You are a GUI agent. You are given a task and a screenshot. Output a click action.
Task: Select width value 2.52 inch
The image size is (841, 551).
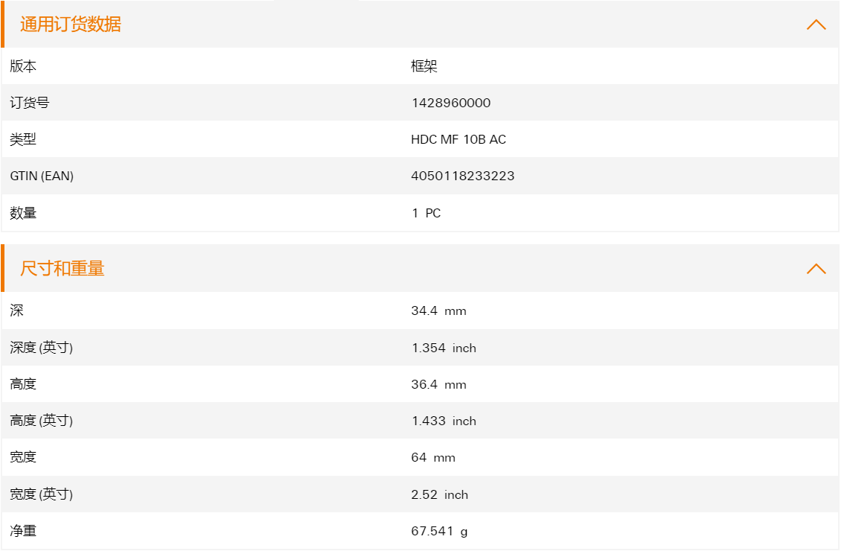tap(439, 494)
